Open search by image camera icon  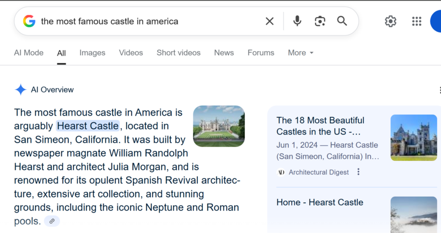coord(320,21)
